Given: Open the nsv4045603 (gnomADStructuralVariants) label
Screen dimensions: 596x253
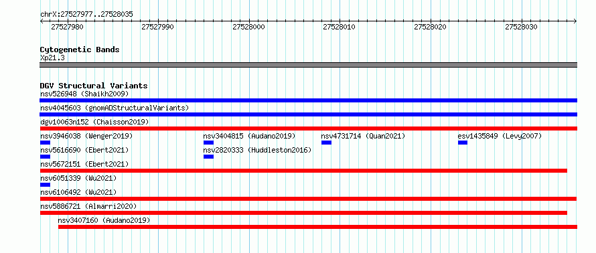Looking at the screenshot, I should [115, 108].
